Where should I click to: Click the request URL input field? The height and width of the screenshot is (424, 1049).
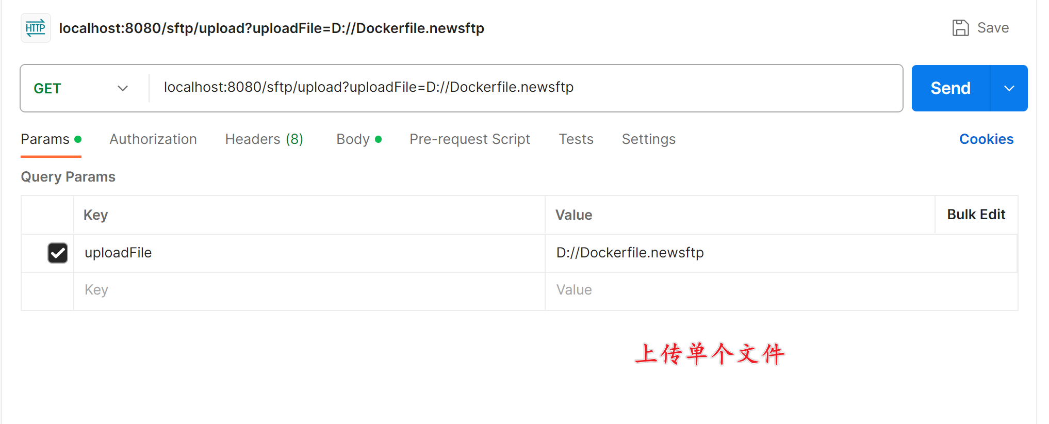[525, 88]
